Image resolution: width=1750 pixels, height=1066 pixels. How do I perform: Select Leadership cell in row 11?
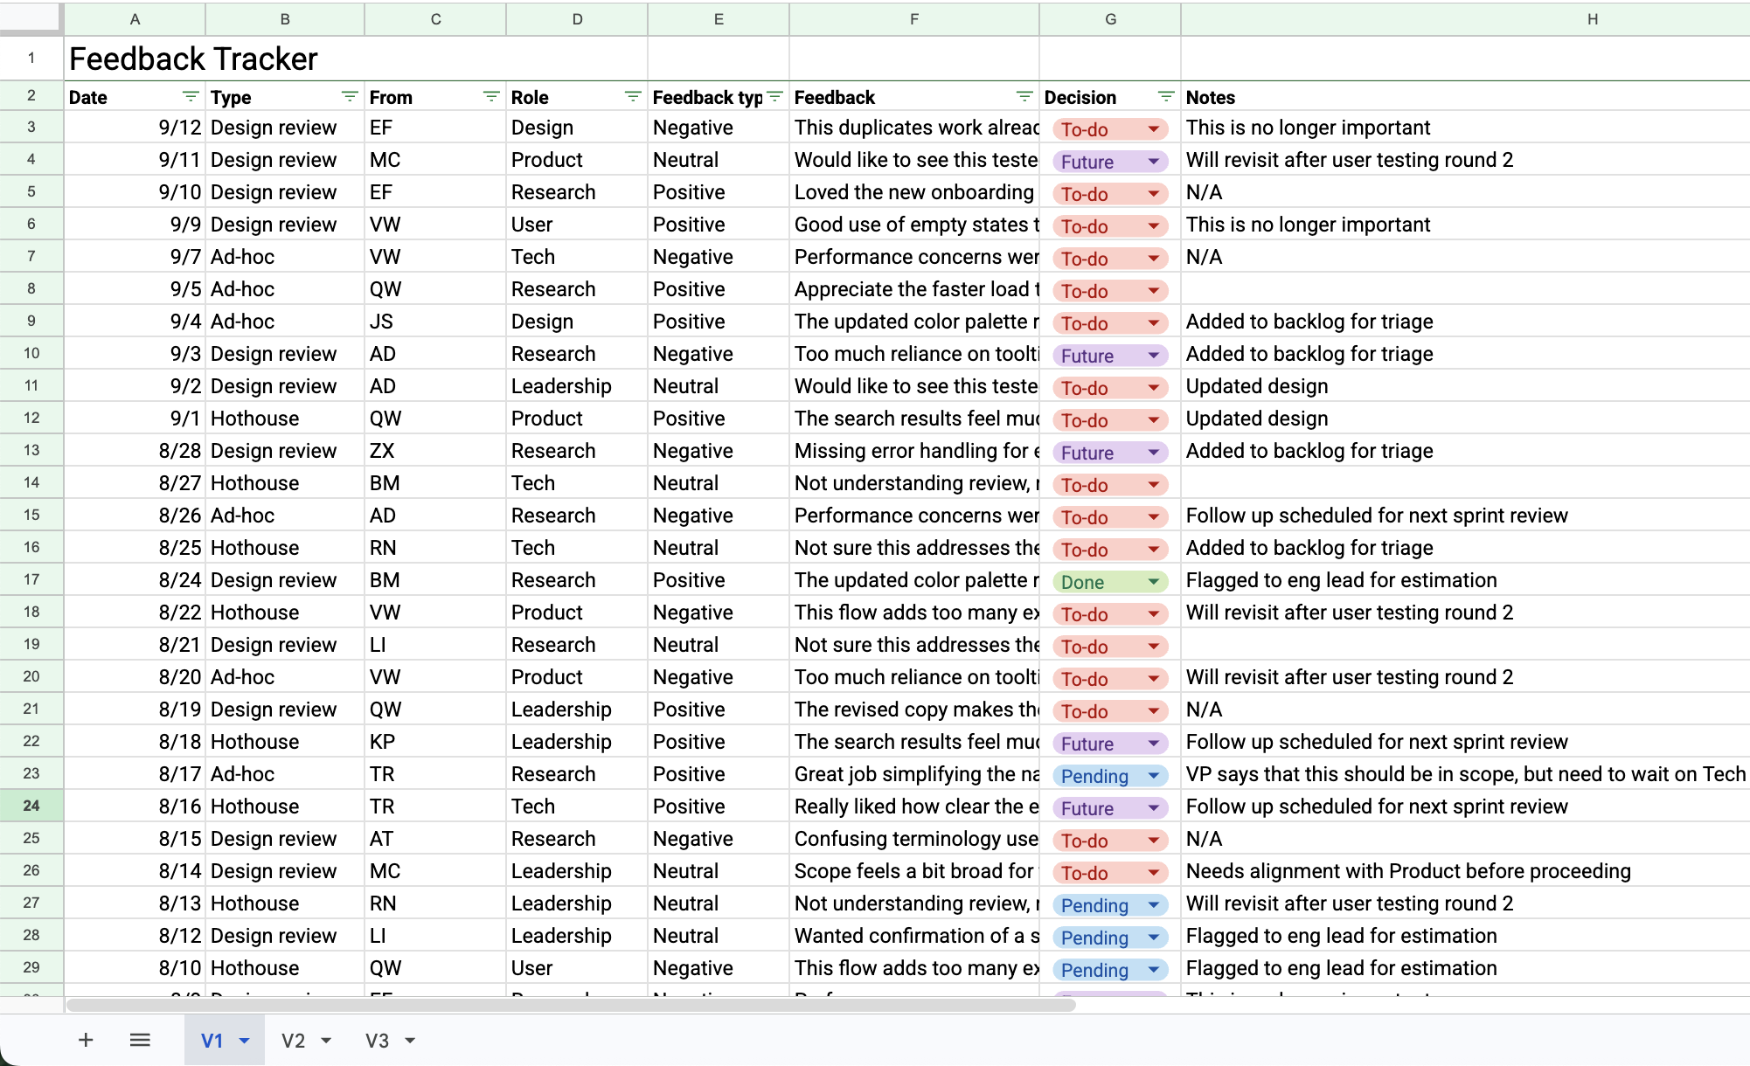[577, 385]
